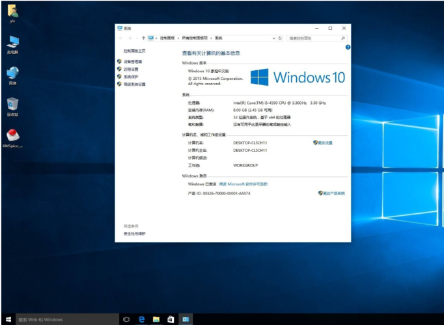This screenshot has height=325, width=444.
Task: Click the Device Manager shield icon
Action: pyautogui.click(x=119, y=61)
